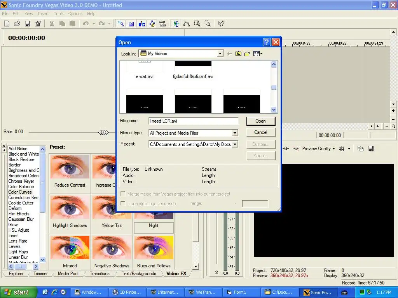The image size is (398, 298).
Task: Click the Windows start button
Action: pos(18,292)
